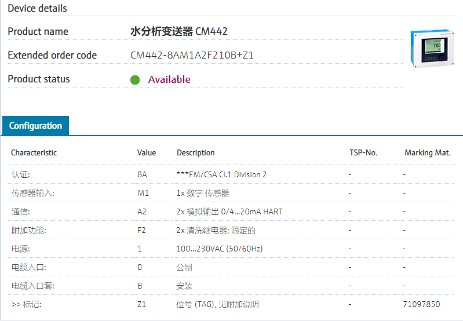
Task: Click the Value column header
Action: 146,153
